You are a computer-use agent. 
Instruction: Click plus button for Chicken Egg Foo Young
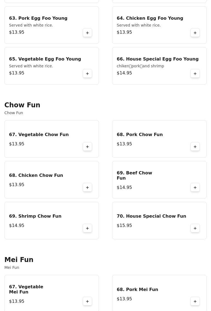pos(195,33)
